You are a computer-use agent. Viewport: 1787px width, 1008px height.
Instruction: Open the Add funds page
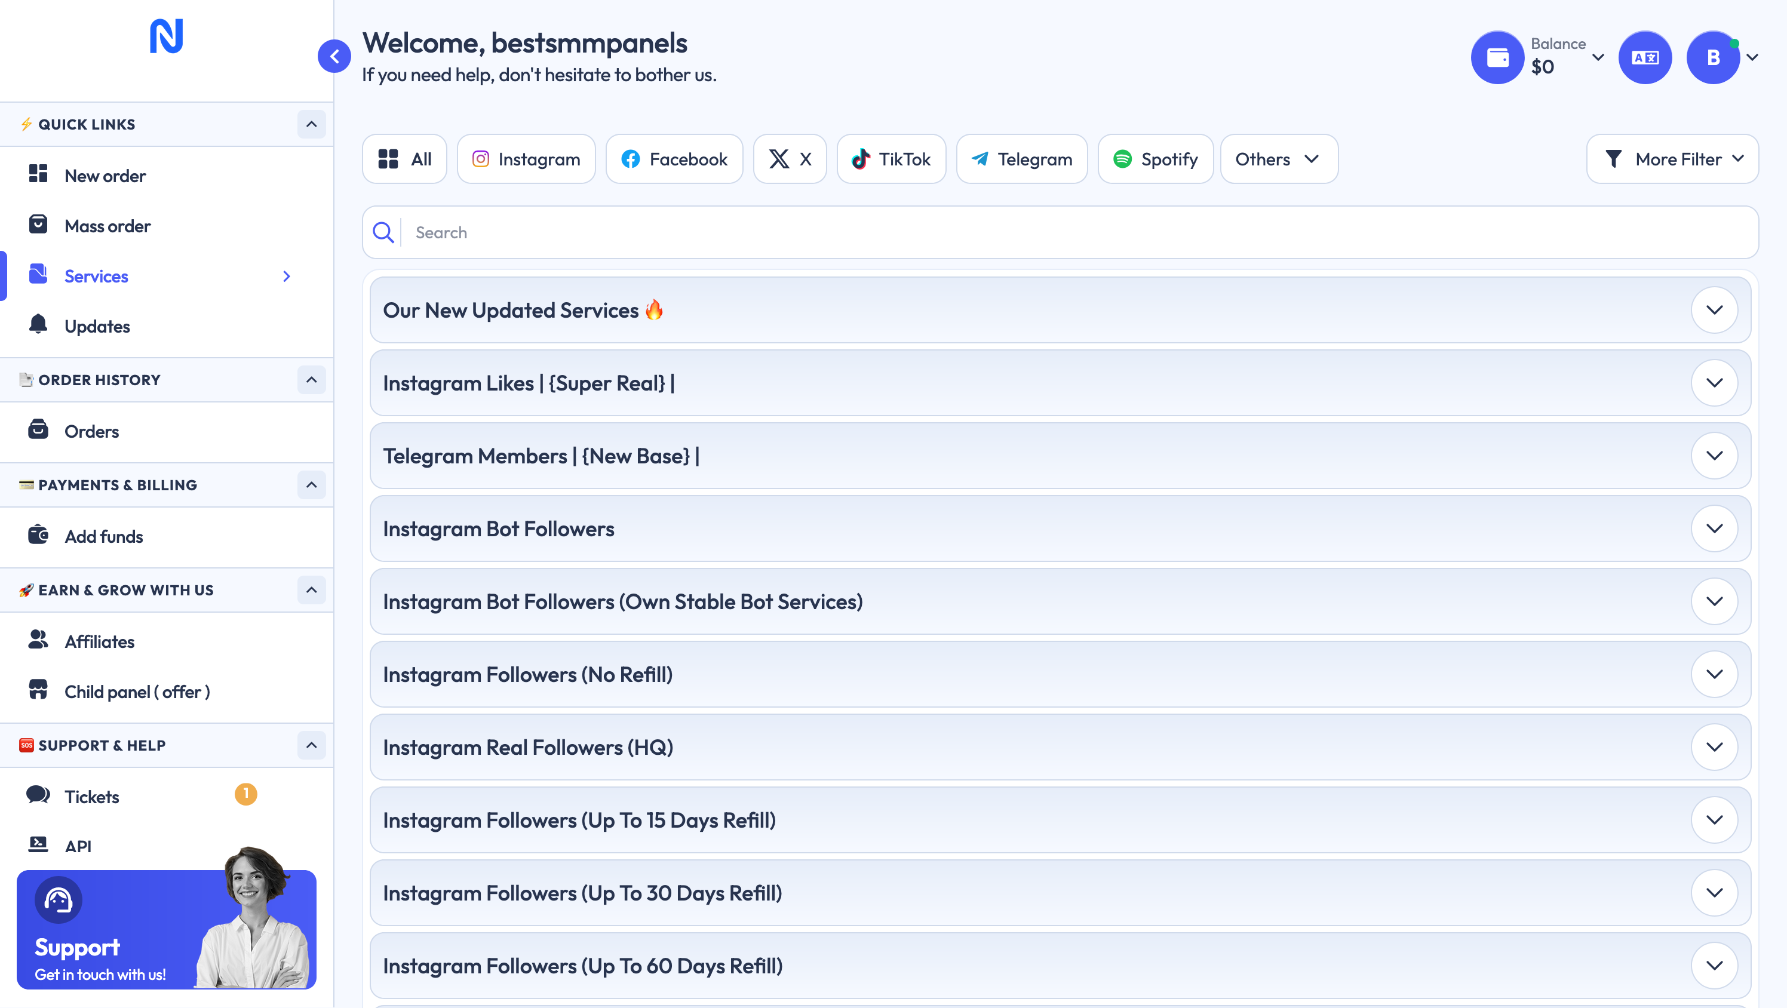(103, 536)
